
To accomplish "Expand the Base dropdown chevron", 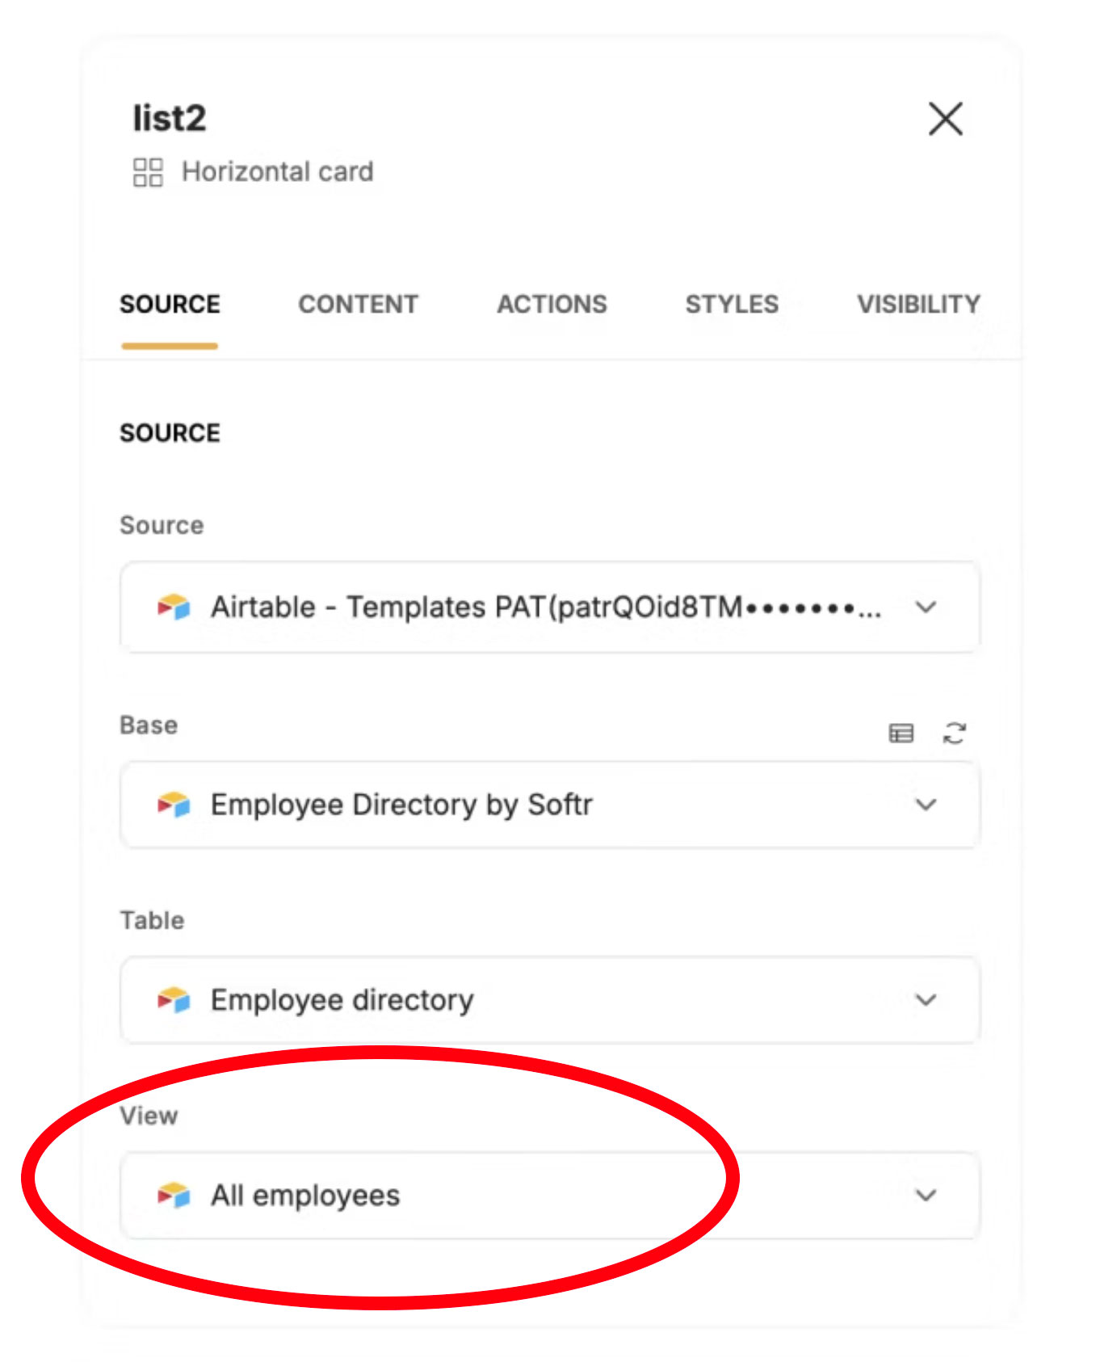I will (926, 805).
